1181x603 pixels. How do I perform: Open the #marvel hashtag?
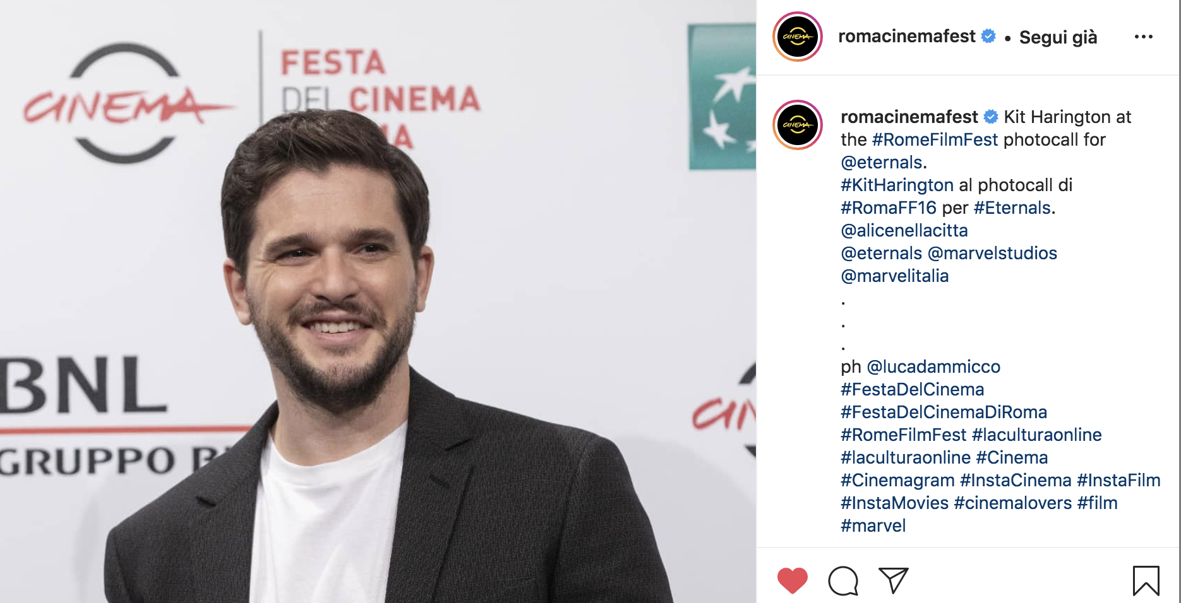point(873,525)
